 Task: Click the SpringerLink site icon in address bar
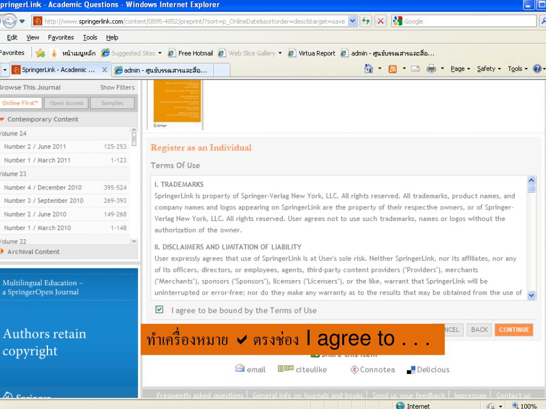click(x=38, y=21)
